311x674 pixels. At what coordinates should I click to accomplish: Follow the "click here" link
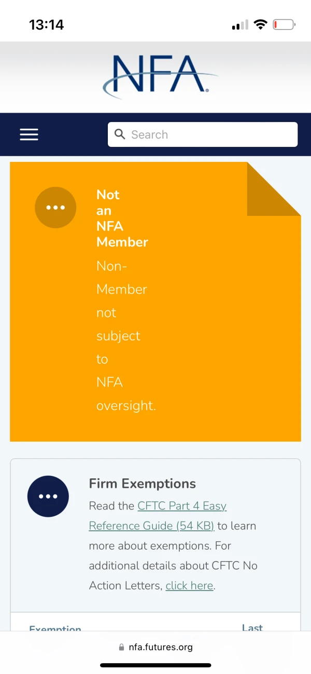click(189, 586)
